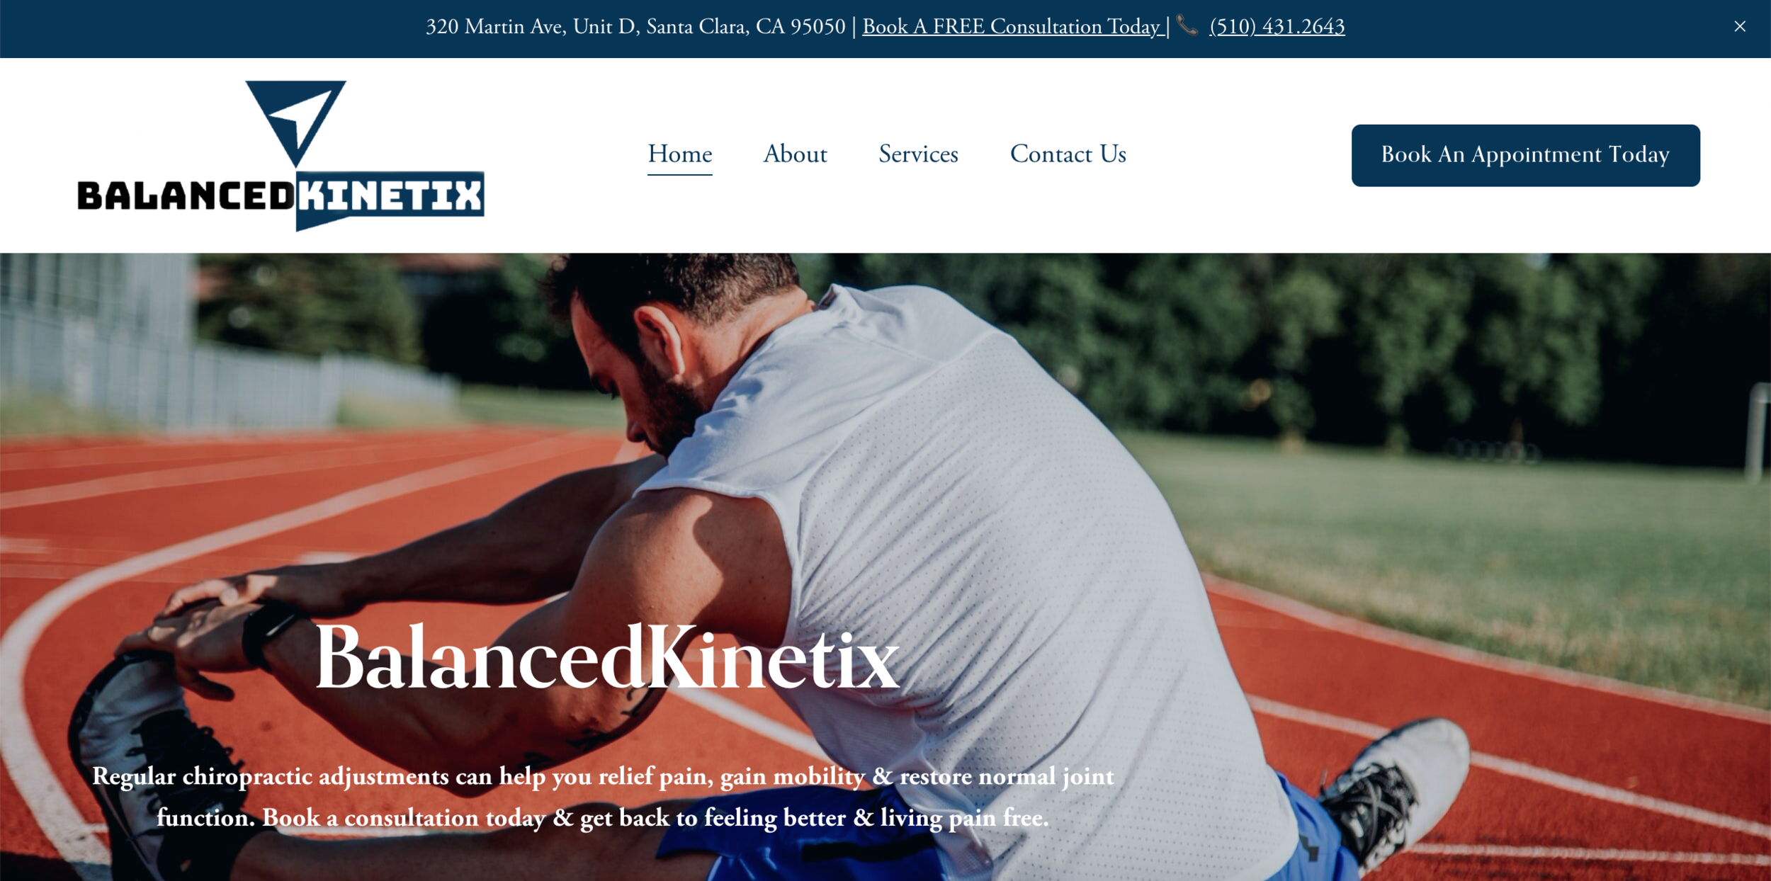The width and height of the screenshot is (1771, 881).
Task: Call the (510) 431.2643 phone link
Action: [x=1277, y=27]
